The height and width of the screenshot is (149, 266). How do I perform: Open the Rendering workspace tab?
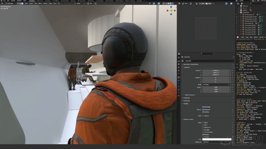pyautogui.click(x=90, y=1)
